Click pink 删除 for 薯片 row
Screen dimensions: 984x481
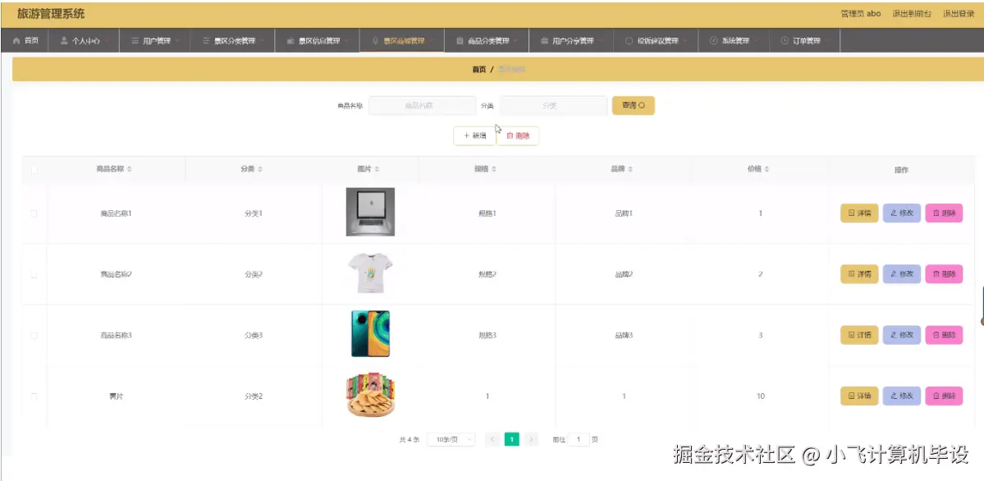[x=944, y=396]
